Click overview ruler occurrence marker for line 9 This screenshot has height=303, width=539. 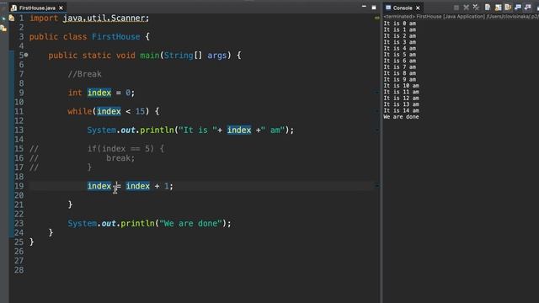377,93
